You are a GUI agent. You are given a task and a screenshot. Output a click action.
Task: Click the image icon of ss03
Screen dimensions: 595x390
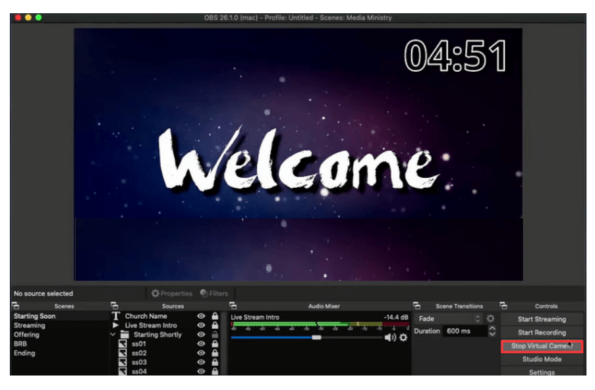click(123, 362)
